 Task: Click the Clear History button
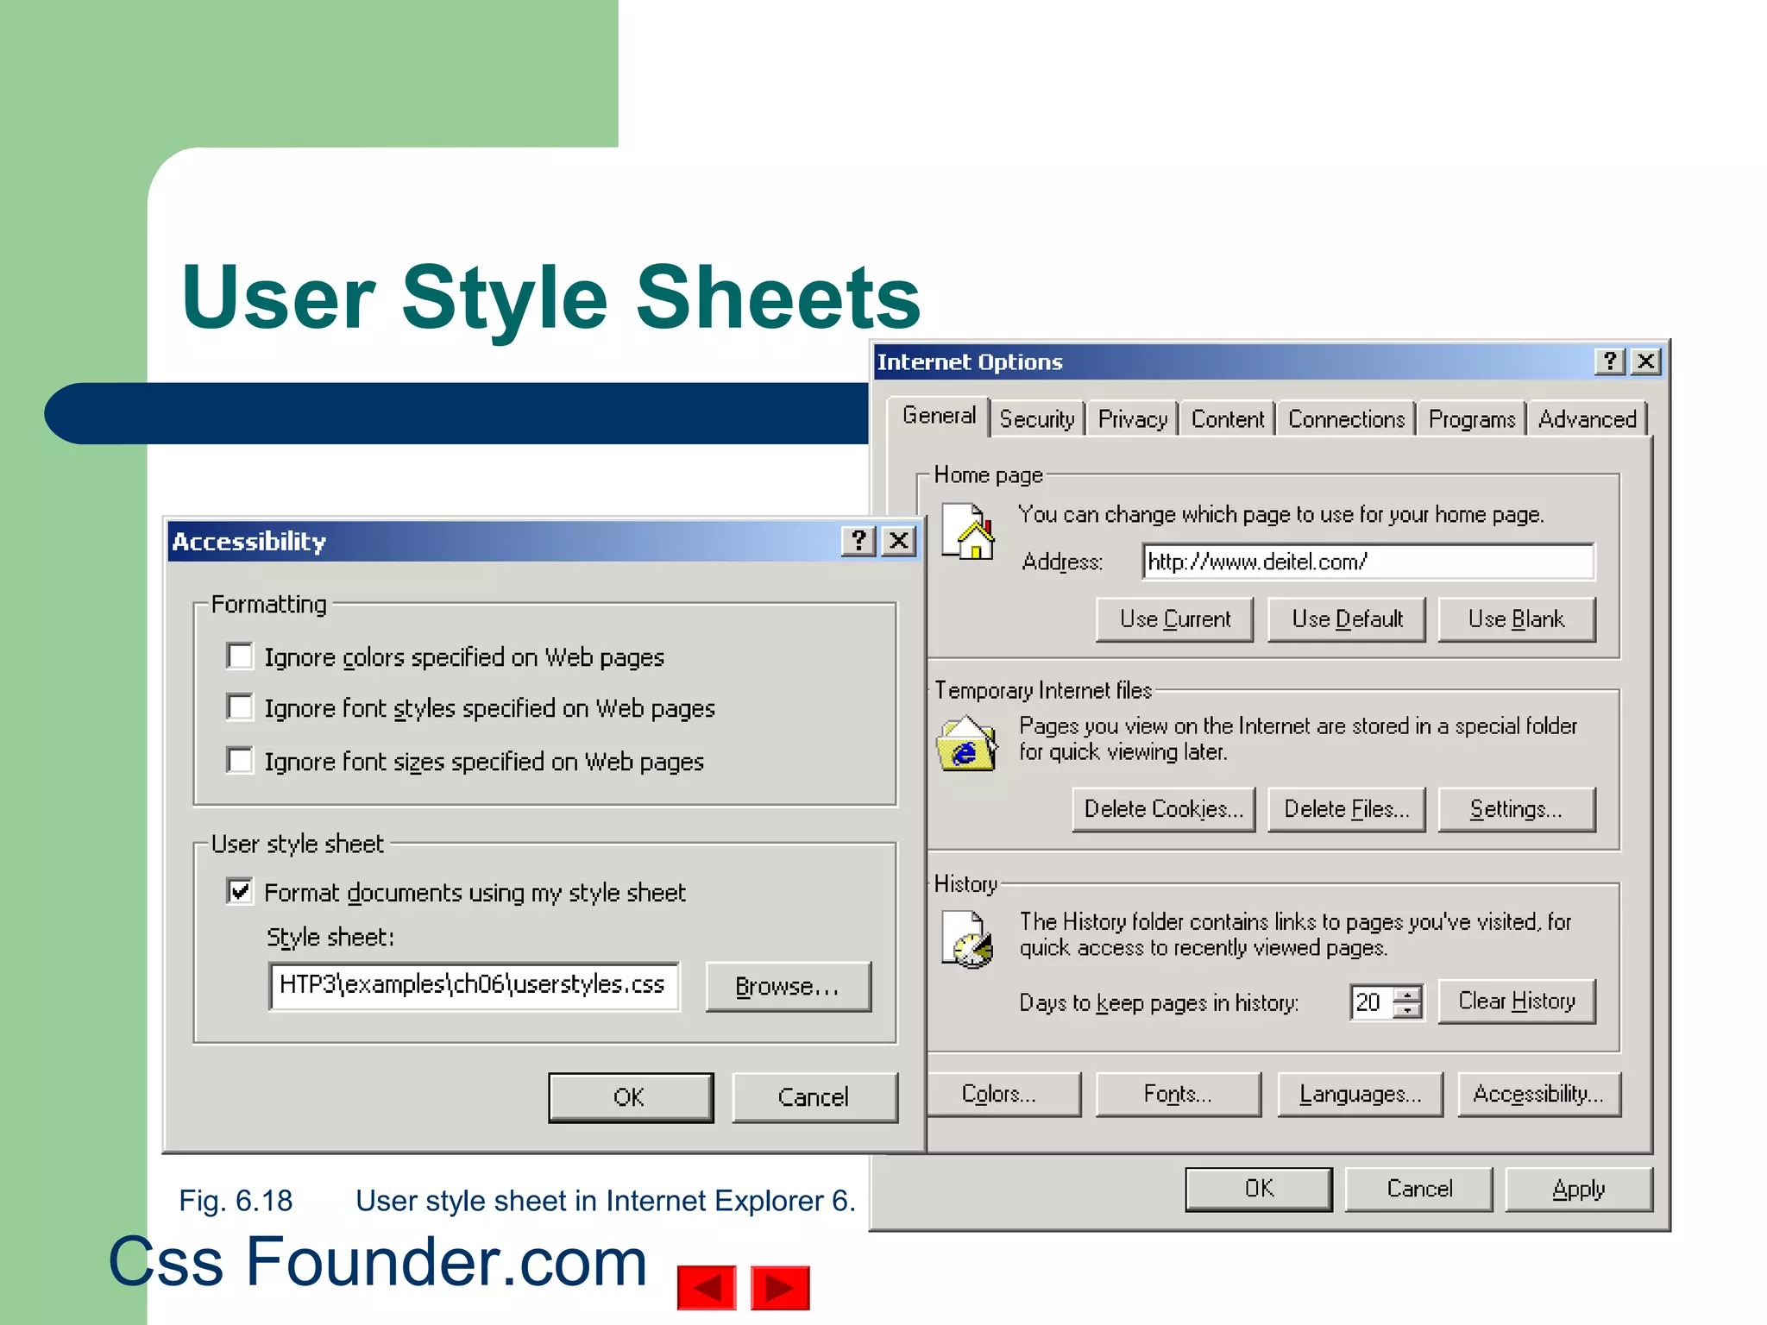tap(1517, 1001)
